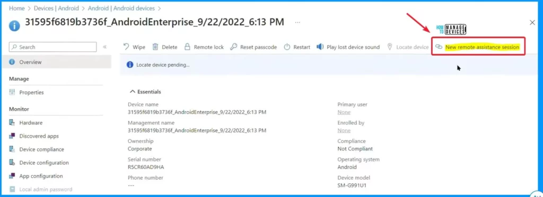Click the Remote lock padlock icon
The height and width of the screenshot is (197, 543).
click(x=187, y=47)
